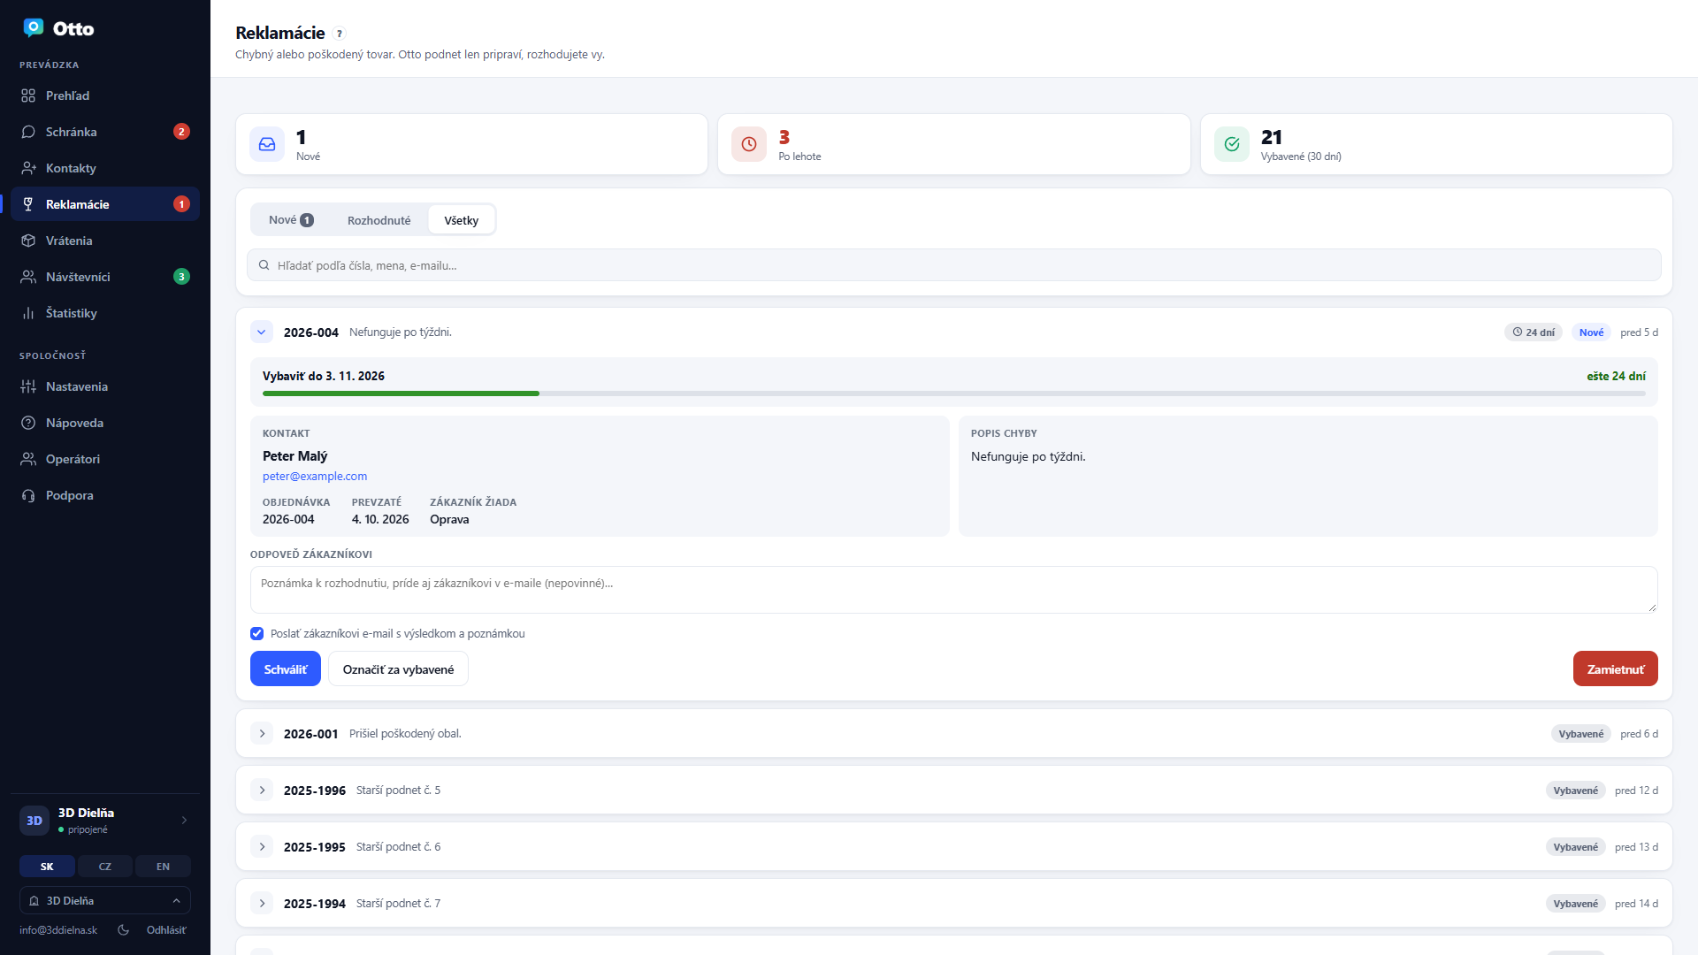Click the green deadline progress bar
Image resolution: width=1698 pixels, height=955 pixels.
pyautogui.click(x=401, y=393)
